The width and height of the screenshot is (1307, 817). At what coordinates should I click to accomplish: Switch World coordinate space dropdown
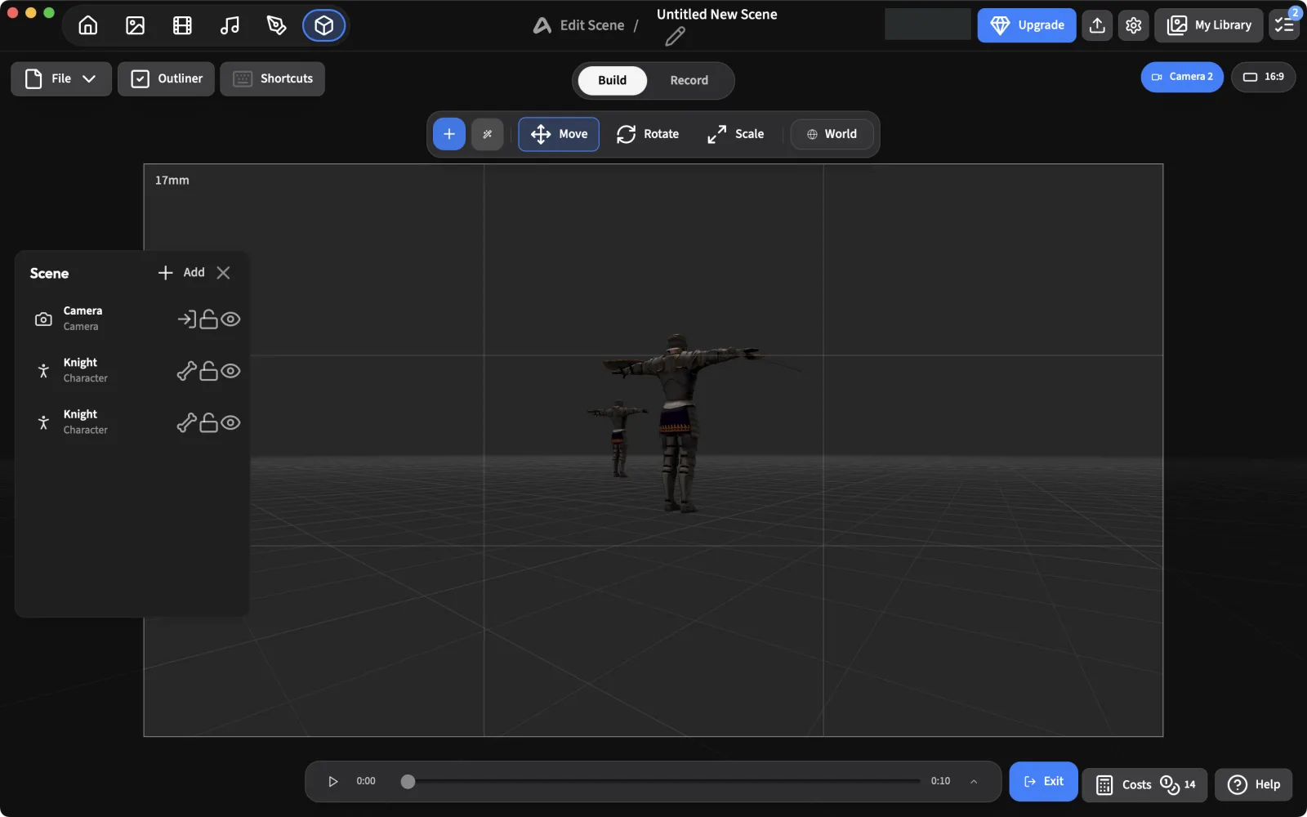832,134
